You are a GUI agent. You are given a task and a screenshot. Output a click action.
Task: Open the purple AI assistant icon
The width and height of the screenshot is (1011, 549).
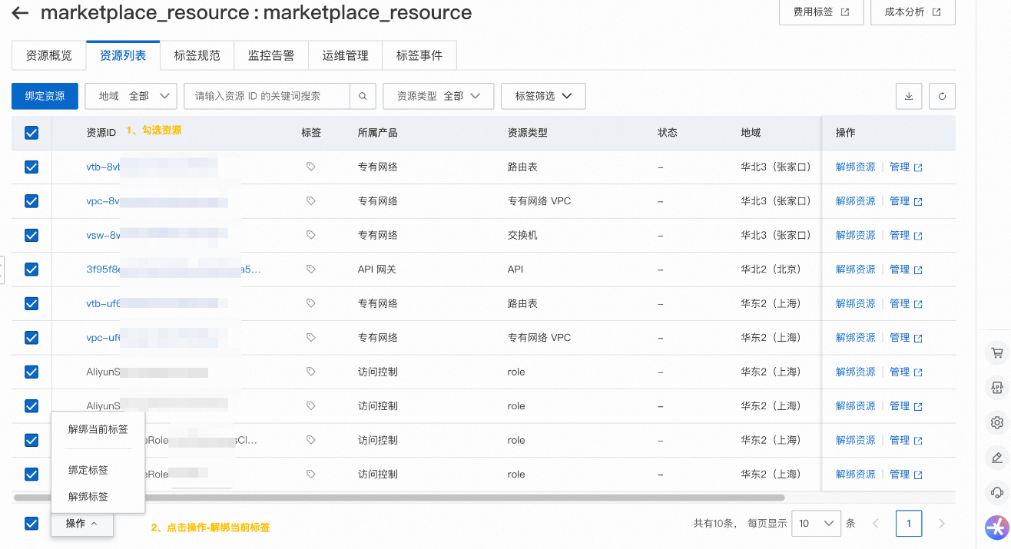pyautogui.click(x=997, y=528)
